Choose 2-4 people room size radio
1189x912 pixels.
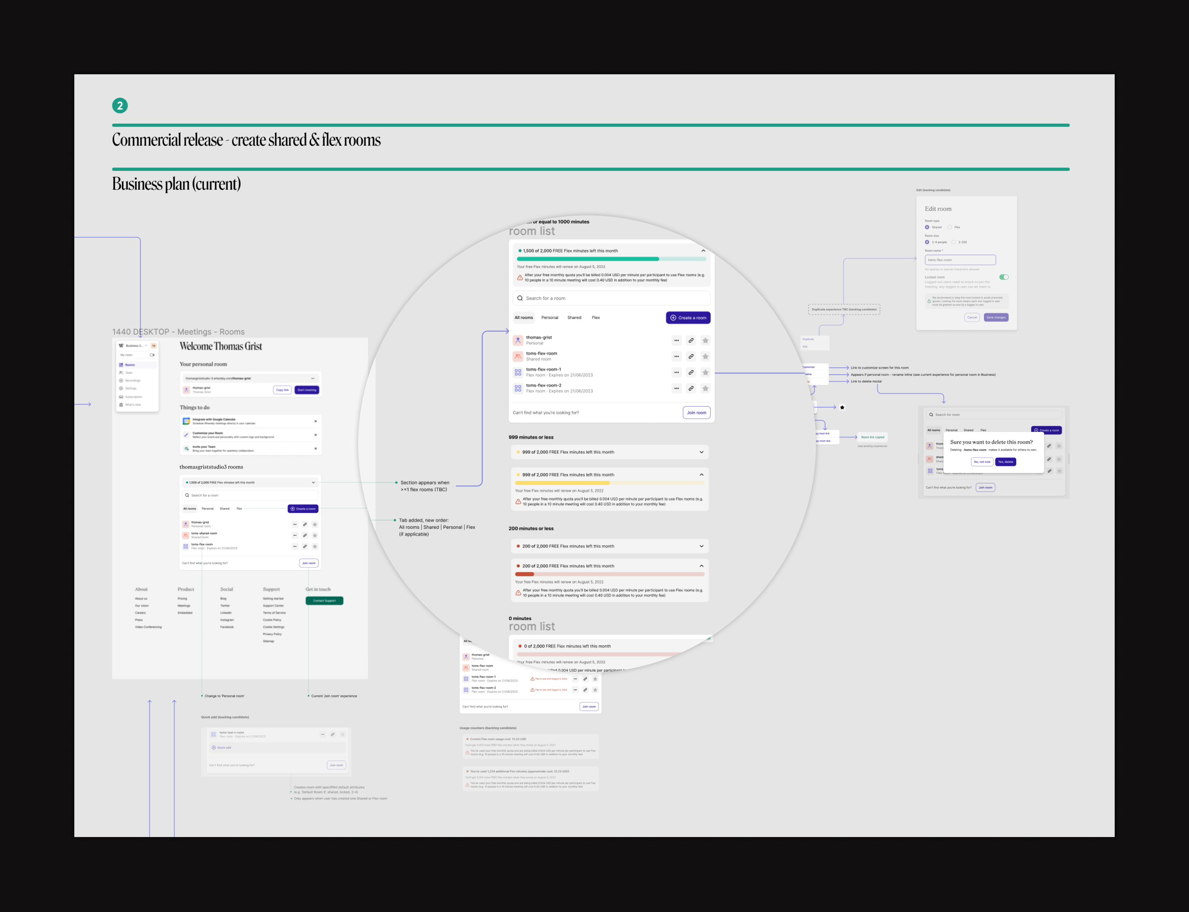click(x=927, y=242)
